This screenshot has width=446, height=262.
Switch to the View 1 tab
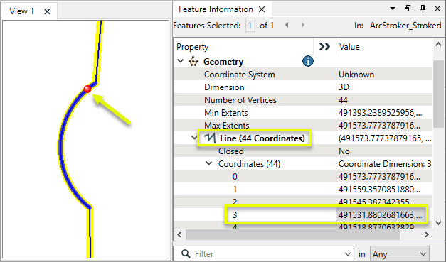click(22, 11)
